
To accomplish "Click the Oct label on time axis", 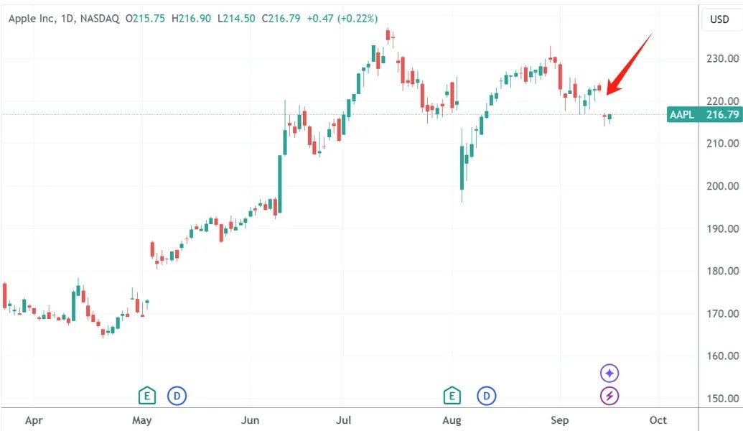I will pos(658,420).
